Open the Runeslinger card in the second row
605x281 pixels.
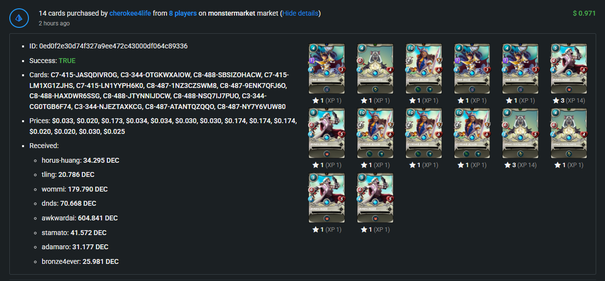pos(327,133)
